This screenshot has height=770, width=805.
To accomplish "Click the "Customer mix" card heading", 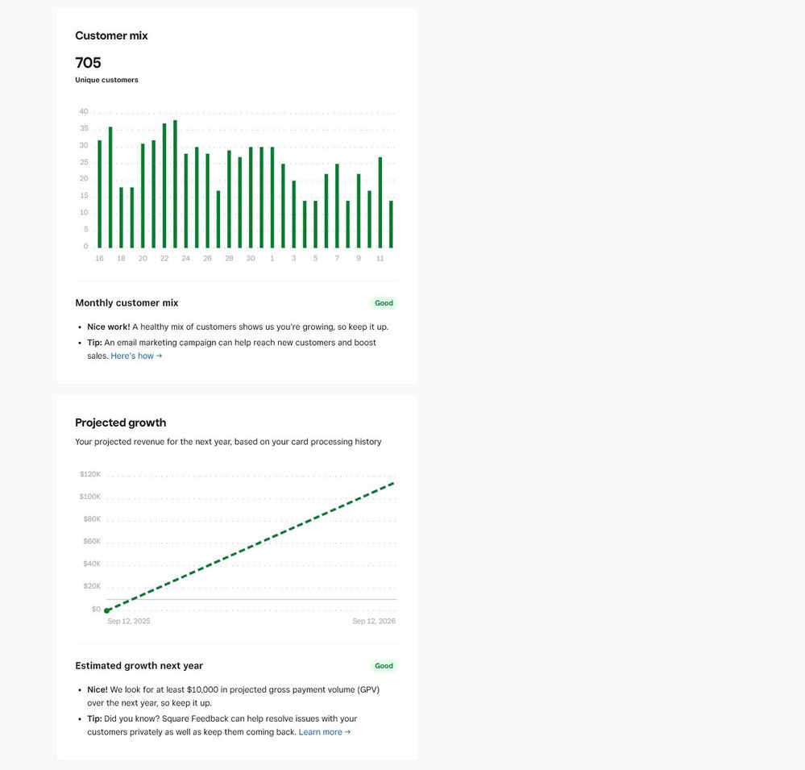I will (111, 35).
